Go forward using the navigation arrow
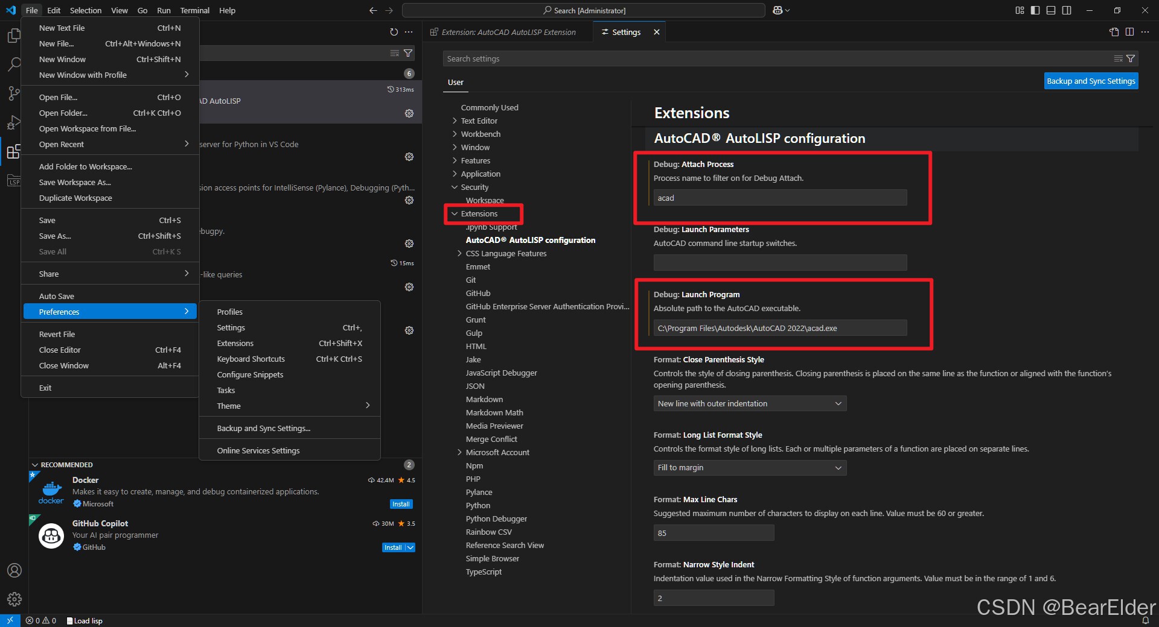The width and height of the screenshot is (1159, 627). pyautogui.click(x=389, y=10)
